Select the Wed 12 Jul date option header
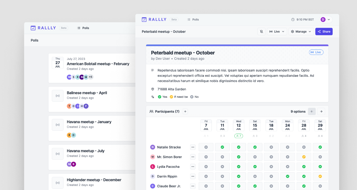This screenshot has height=190, width=357. pos(239,125)
